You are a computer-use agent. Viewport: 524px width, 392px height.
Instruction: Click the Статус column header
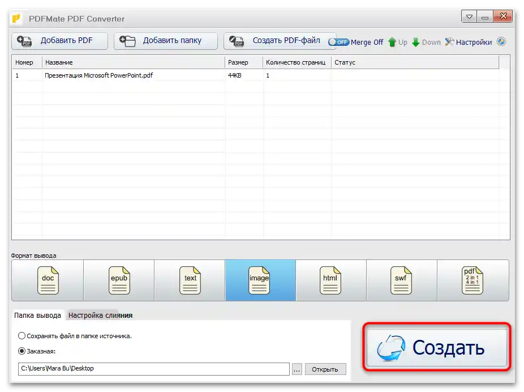tap(415, 62)
